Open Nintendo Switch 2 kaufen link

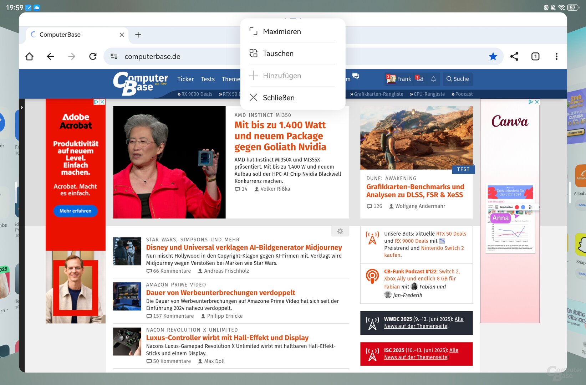pos(424,252)
